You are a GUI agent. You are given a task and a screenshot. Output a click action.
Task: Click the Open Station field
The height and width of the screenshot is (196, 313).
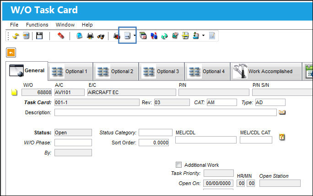pos(280,183)
